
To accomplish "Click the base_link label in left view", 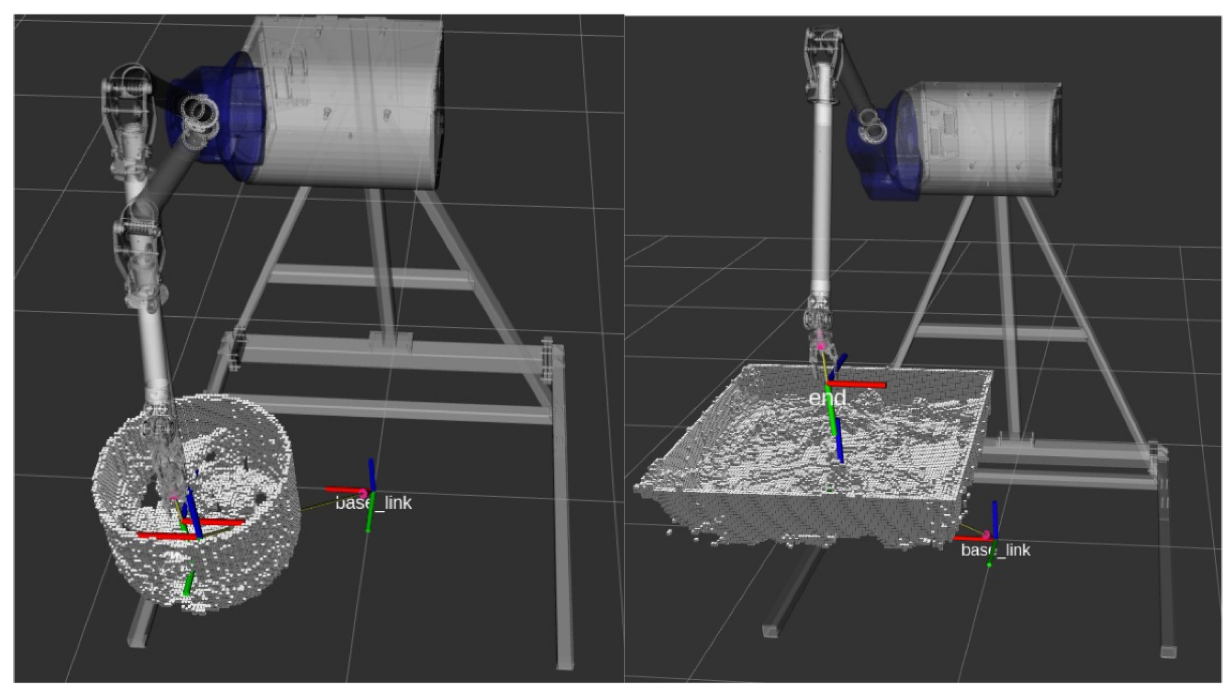I will pyautogui.click(x=374, y=503).
